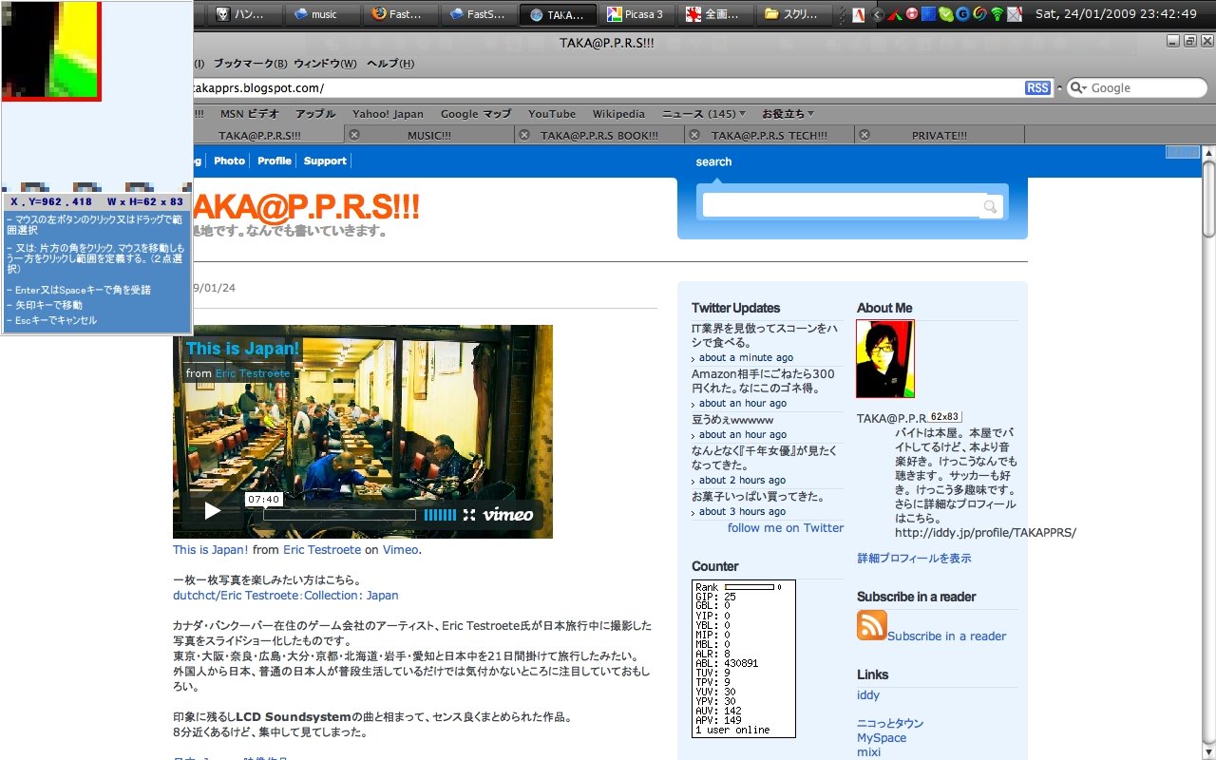Click follow me on Twitter link
Viewport: 1216px width, 760px height.
point(786,527)
